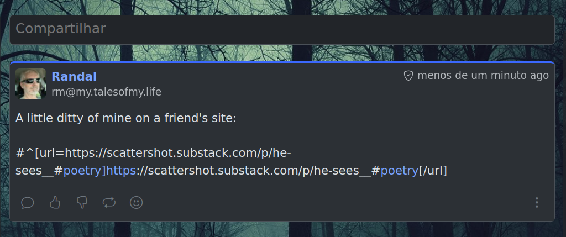This screenshot has width=566, height=237.
Task: Click the closing "[/url]" tag text
Action: tap(433, 171)
